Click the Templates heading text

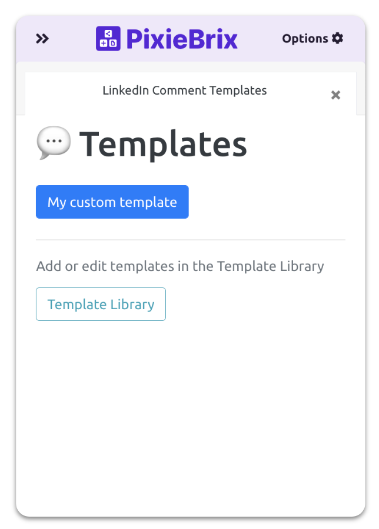(164, 142)
